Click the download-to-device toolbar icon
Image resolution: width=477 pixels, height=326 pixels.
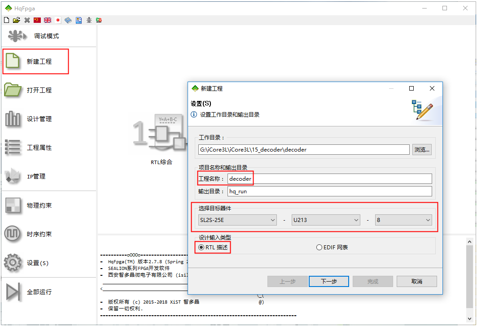point(98,20)
